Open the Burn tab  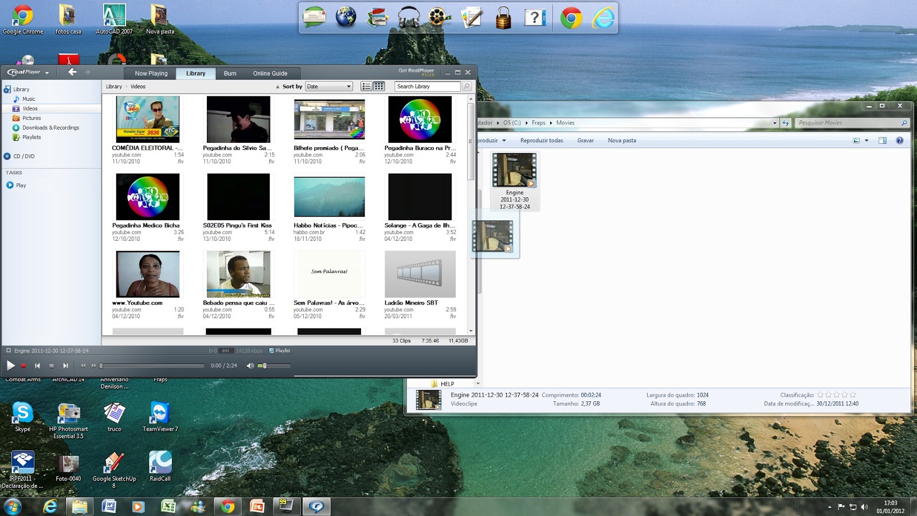[x=230, y=73]
